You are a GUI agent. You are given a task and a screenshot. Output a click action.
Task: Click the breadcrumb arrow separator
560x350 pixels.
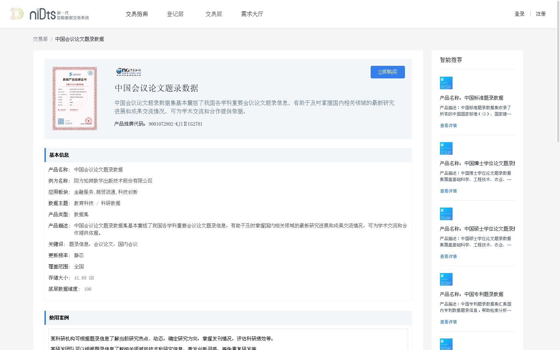[x=51, y=39]
